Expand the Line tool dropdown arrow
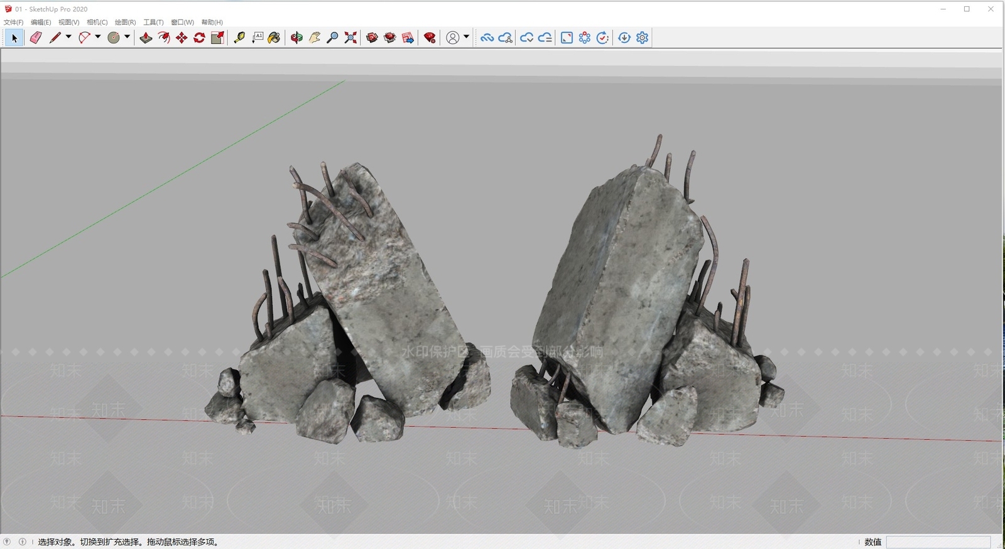 tap(68, 37)
